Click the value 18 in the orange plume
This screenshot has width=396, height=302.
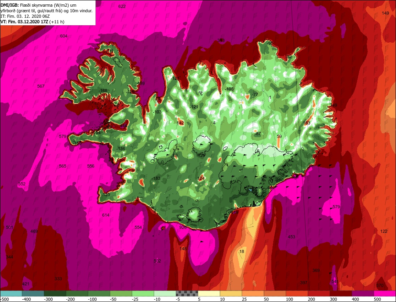pos(242,251)
